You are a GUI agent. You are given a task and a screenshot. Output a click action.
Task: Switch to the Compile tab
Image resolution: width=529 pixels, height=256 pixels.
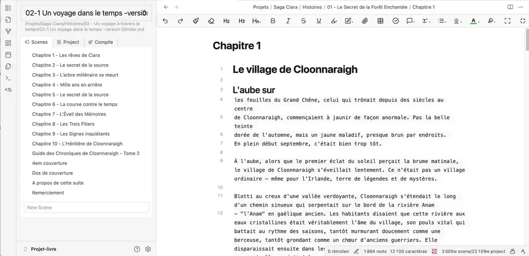pyautogui.click(x=101, y=42)
